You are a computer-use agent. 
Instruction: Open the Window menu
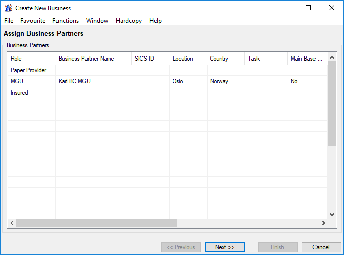pos(97,21)
